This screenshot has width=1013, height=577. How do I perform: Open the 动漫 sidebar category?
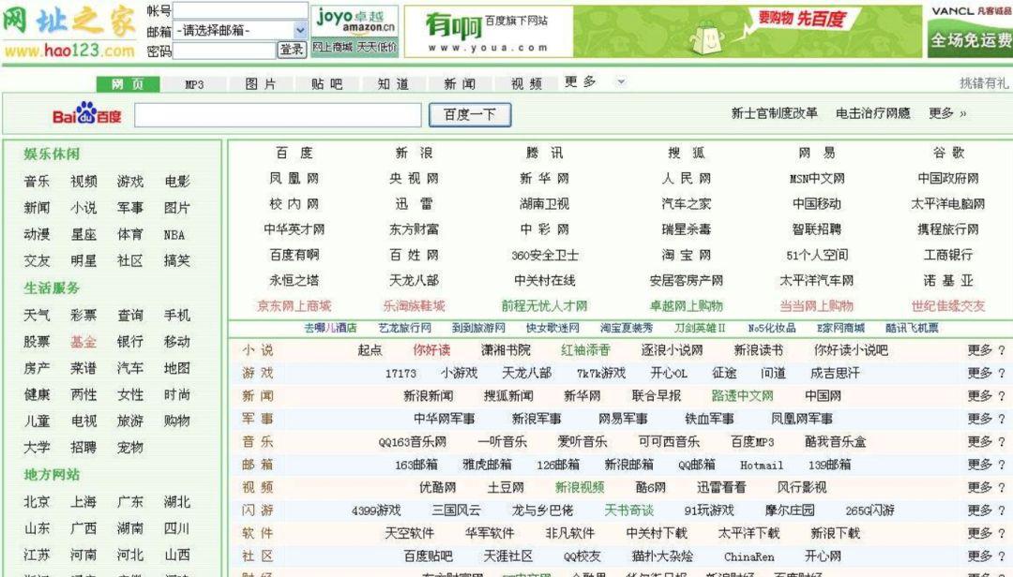(x=37, y=234)
